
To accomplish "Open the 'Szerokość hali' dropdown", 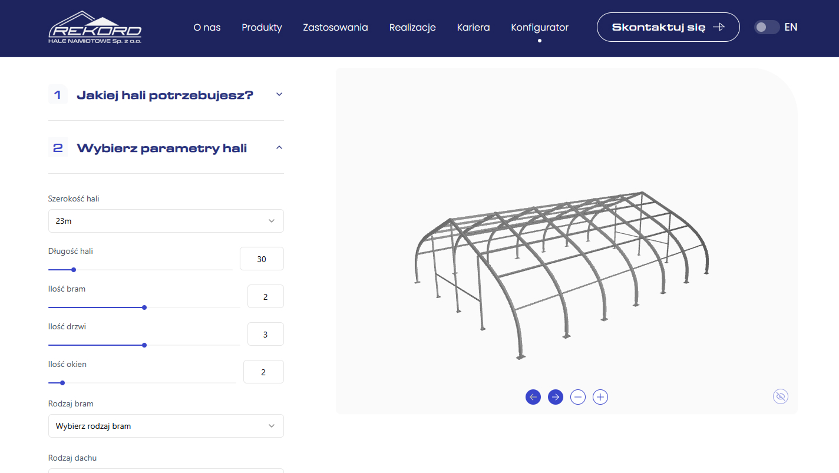I will click(166, 221).
